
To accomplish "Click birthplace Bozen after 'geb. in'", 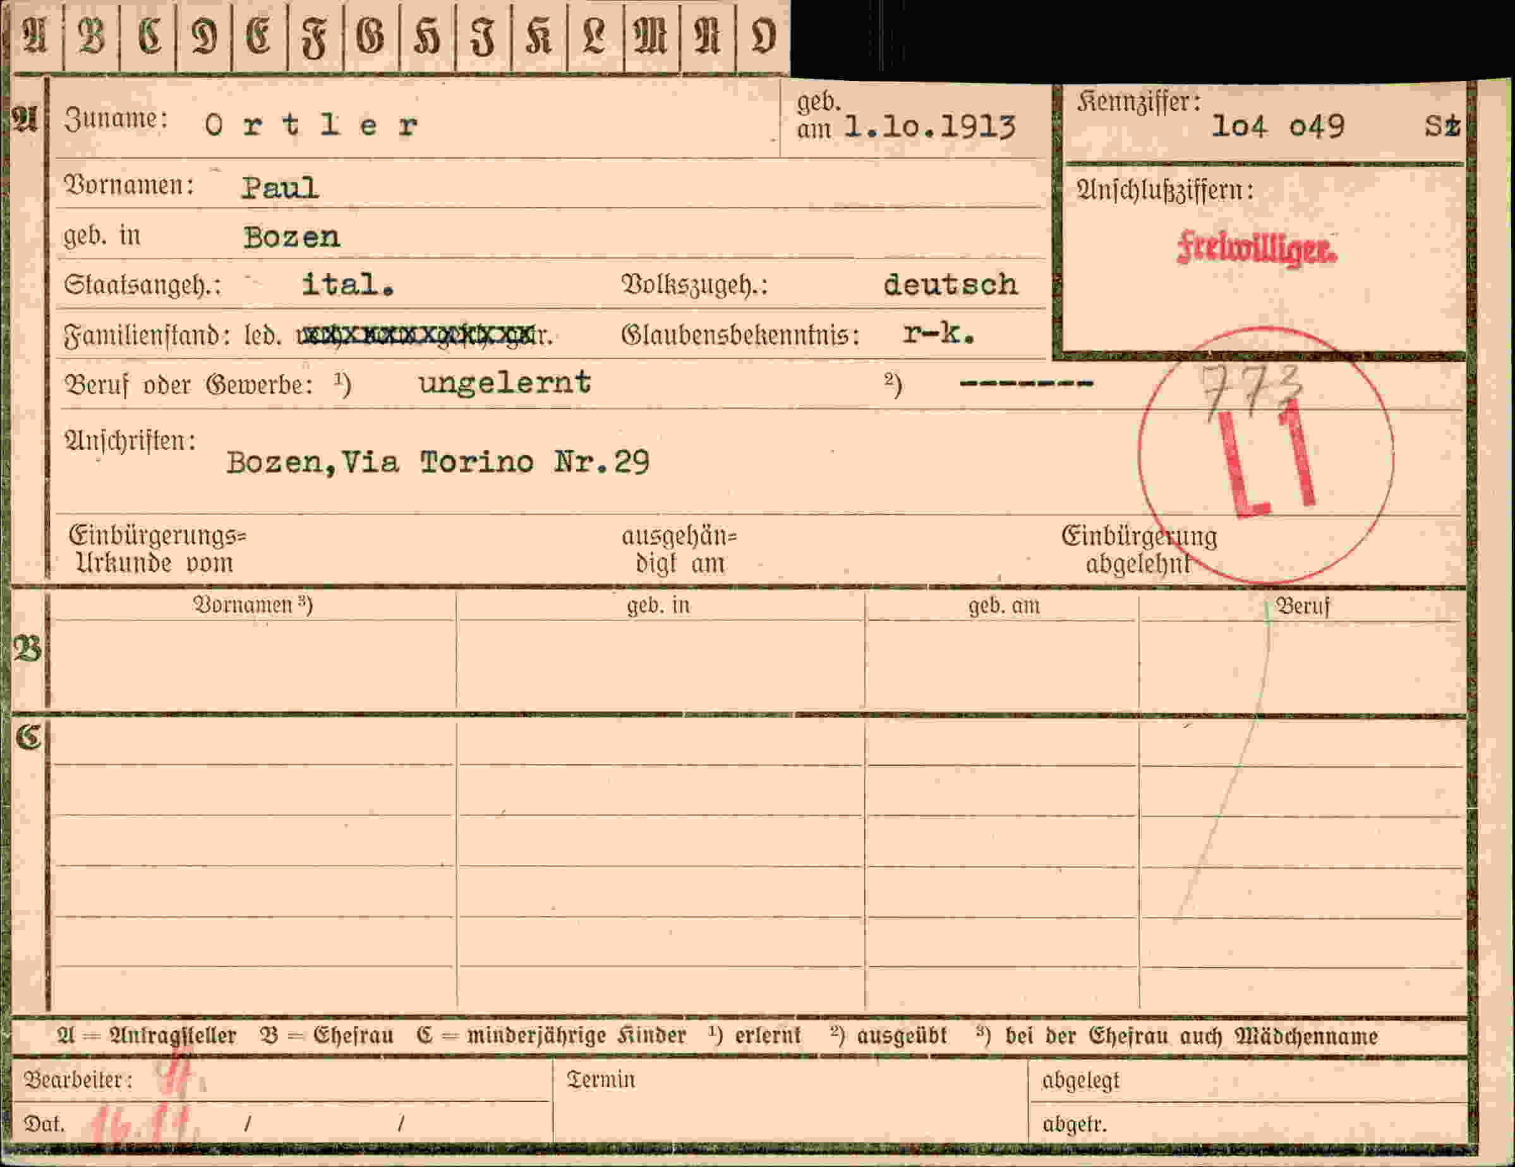I will [x=291, y=238].
